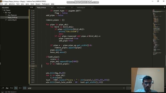Open the Find menu
The height and width of the screenshot is (93, 166).
point(18,4)
